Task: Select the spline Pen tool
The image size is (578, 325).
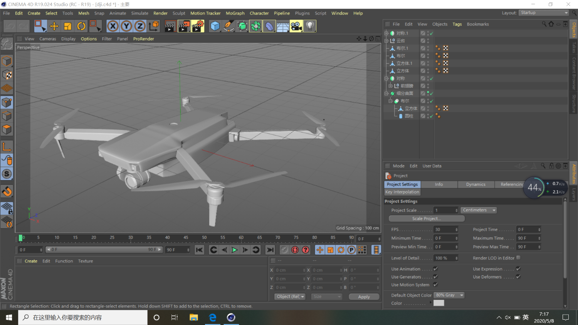Action: pos(229,26)
